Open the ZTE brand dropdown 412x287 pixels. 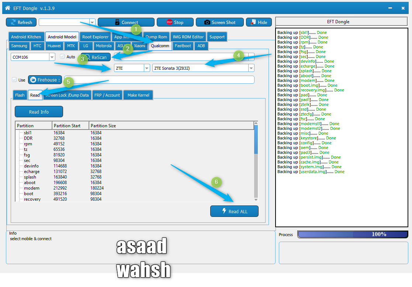pos(147,68)
